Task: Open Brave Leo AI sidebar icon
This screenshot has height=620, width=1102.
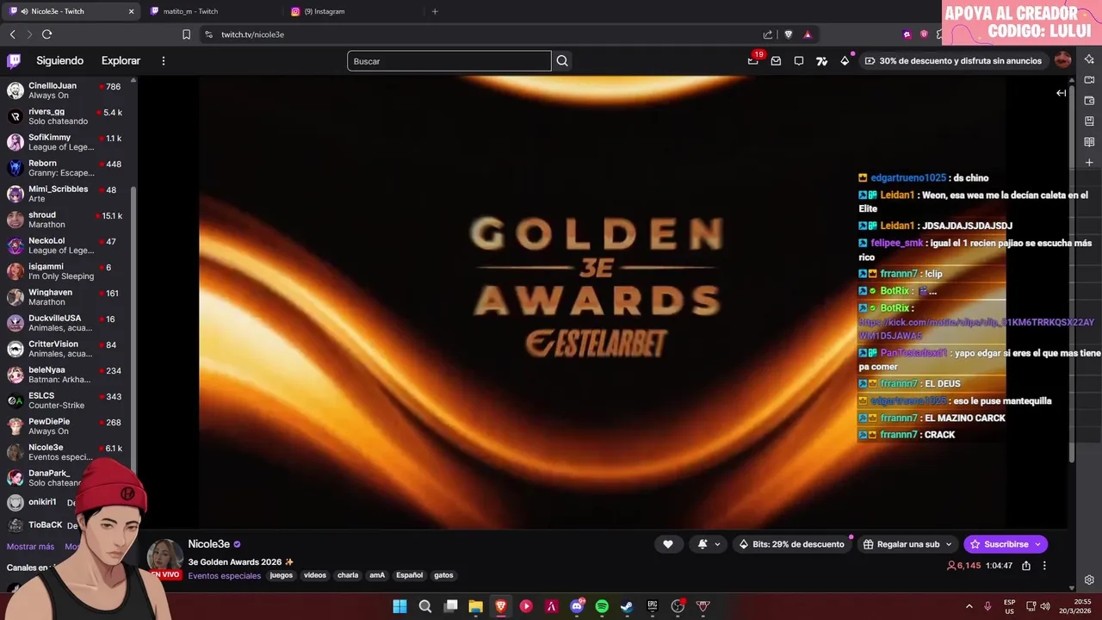Action: point(1089,59)
